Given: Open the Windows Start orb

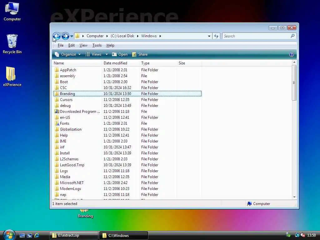Looking at the screenshot, I should [x=9, y=235].
